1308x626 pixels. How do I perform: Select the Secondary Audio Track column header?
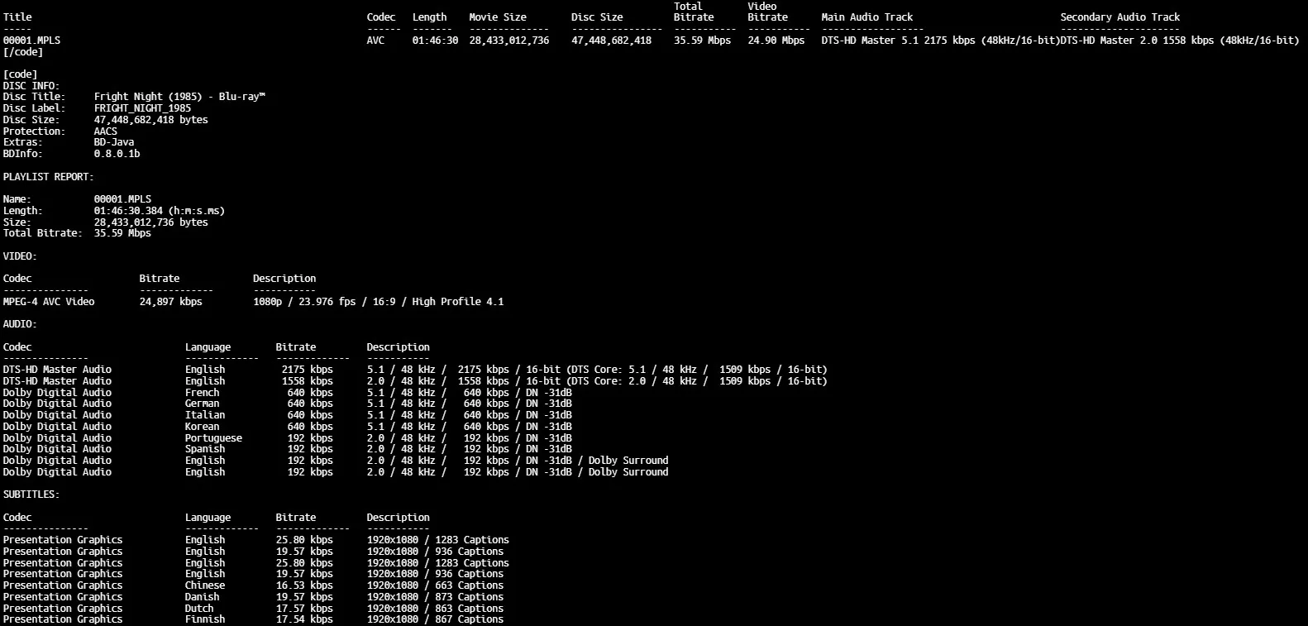point(1119,17)
